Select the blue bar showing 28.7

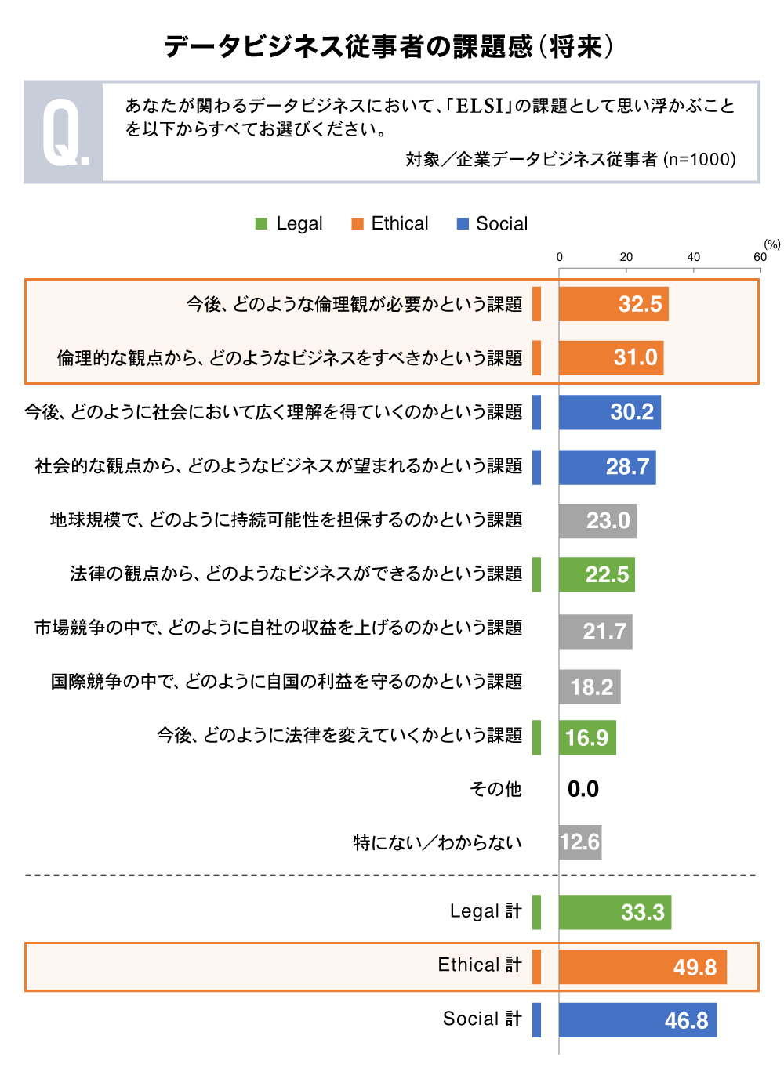[607, 467]
